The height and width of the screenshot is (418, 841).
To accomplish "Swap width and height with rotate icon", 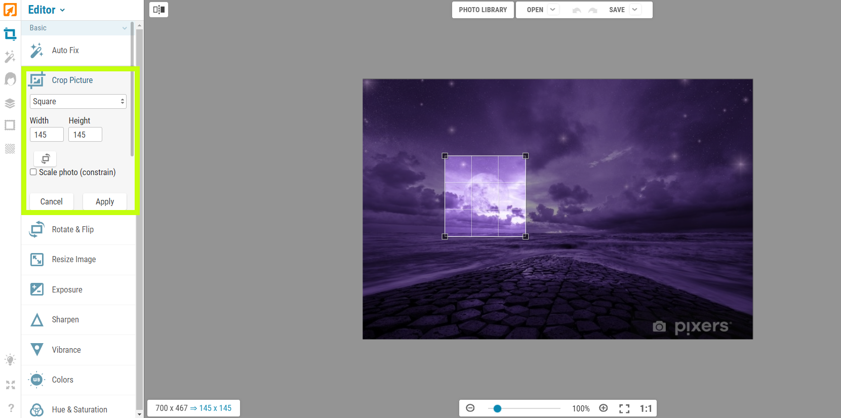I will tap(45, 159).
